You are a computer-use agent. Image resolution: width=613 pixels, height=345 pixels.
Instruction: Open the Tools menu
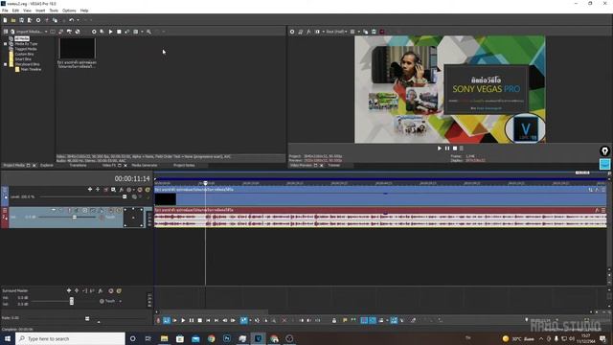54,11
